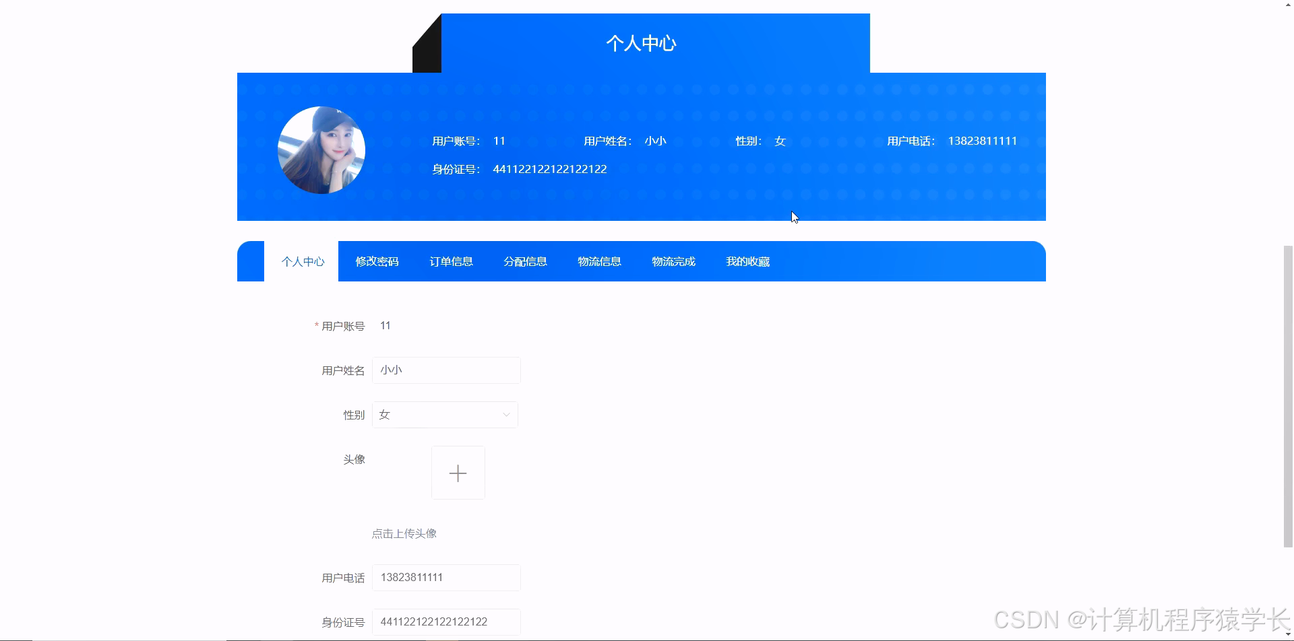Select the 分配信息 tab
The image size is (1294, 641).
[525, 261]
